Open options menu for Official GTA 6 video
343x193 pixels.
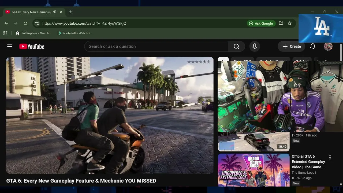330,157
